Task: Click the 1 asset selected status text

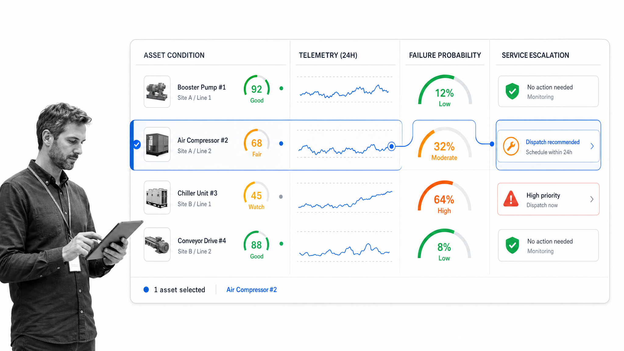Action: coord(179,290)
